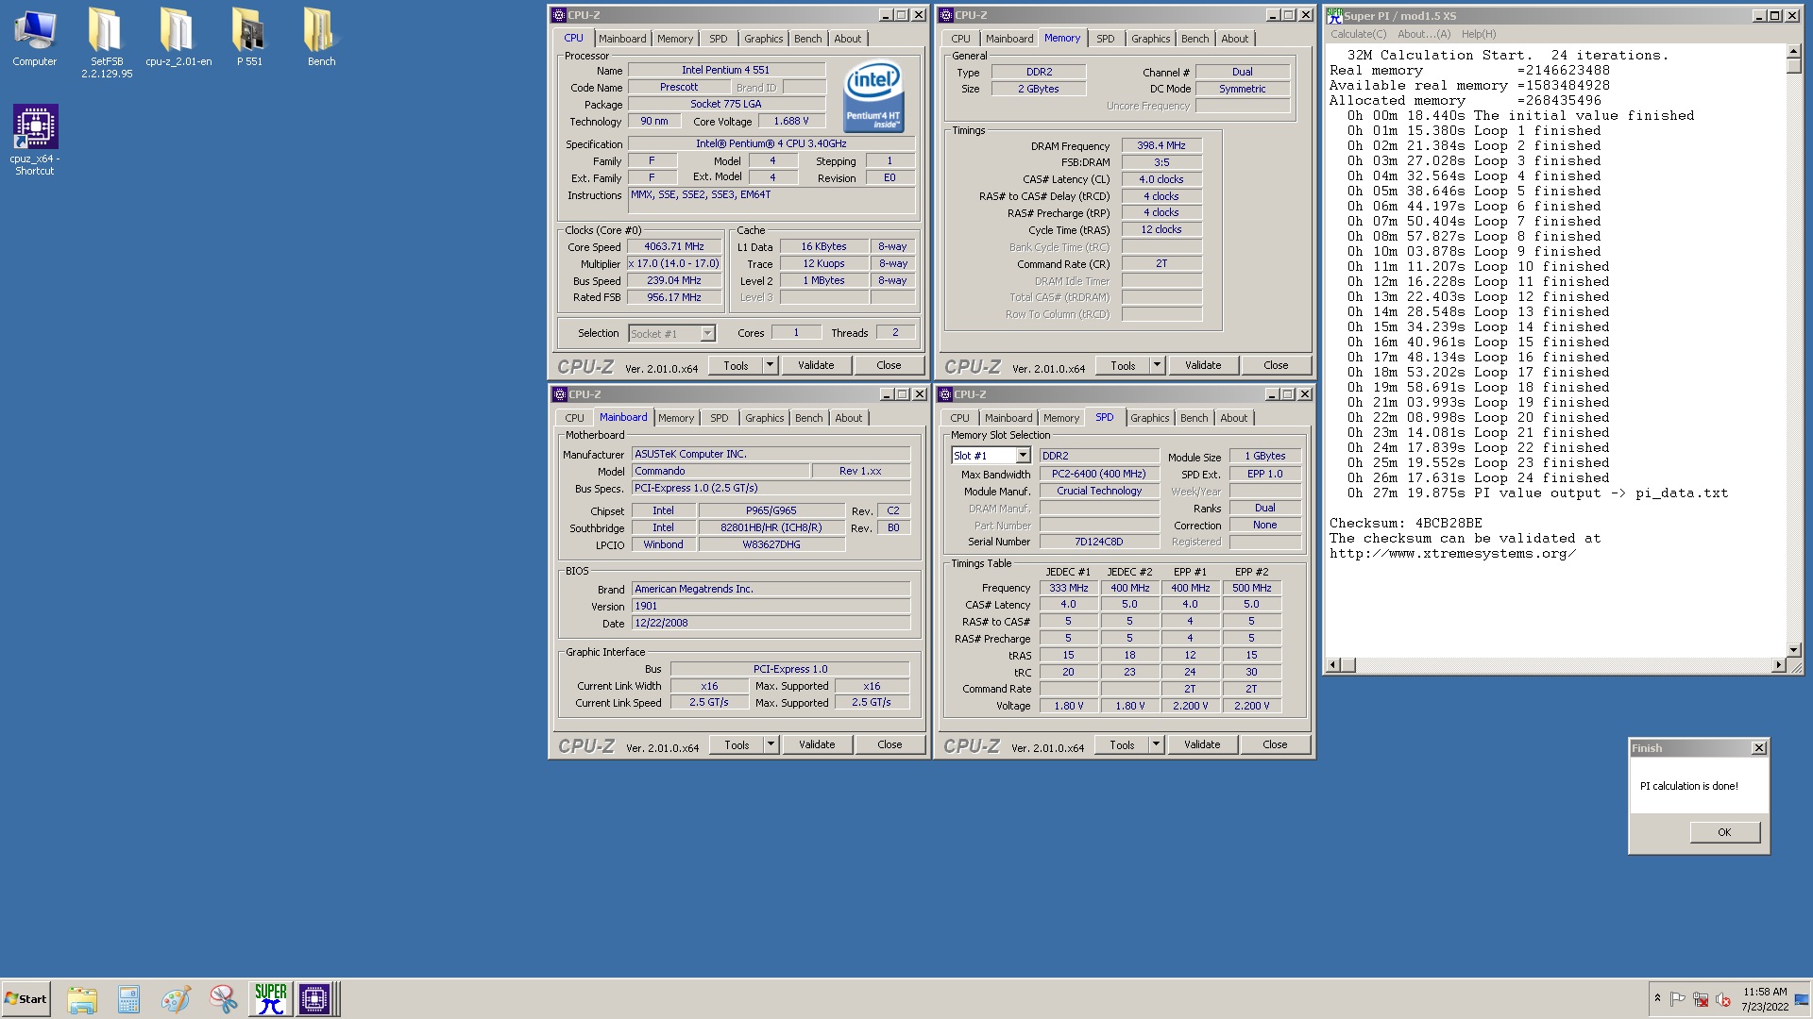Open SPD tab in Memory window

click(1105, 39)
